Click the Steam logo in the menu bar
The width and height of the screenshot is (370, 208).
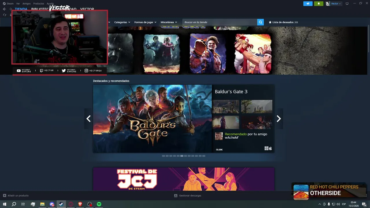click(4, 3)
